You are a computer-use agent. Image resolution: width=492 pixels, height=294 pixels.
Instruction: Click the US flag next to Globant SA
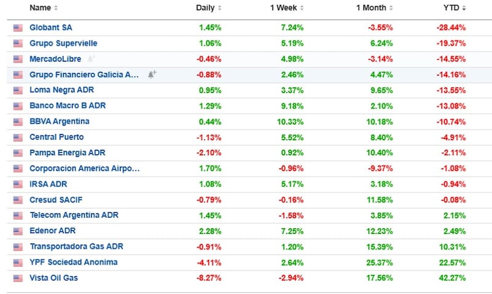click(17, 28)
